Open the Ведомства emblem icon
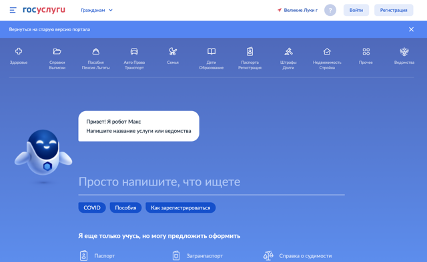 (404, 51)
